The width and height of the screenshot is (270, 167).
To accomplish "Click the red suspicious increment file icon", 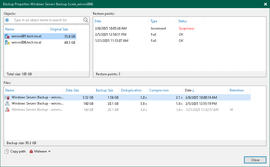I will [x=8, y=98].
